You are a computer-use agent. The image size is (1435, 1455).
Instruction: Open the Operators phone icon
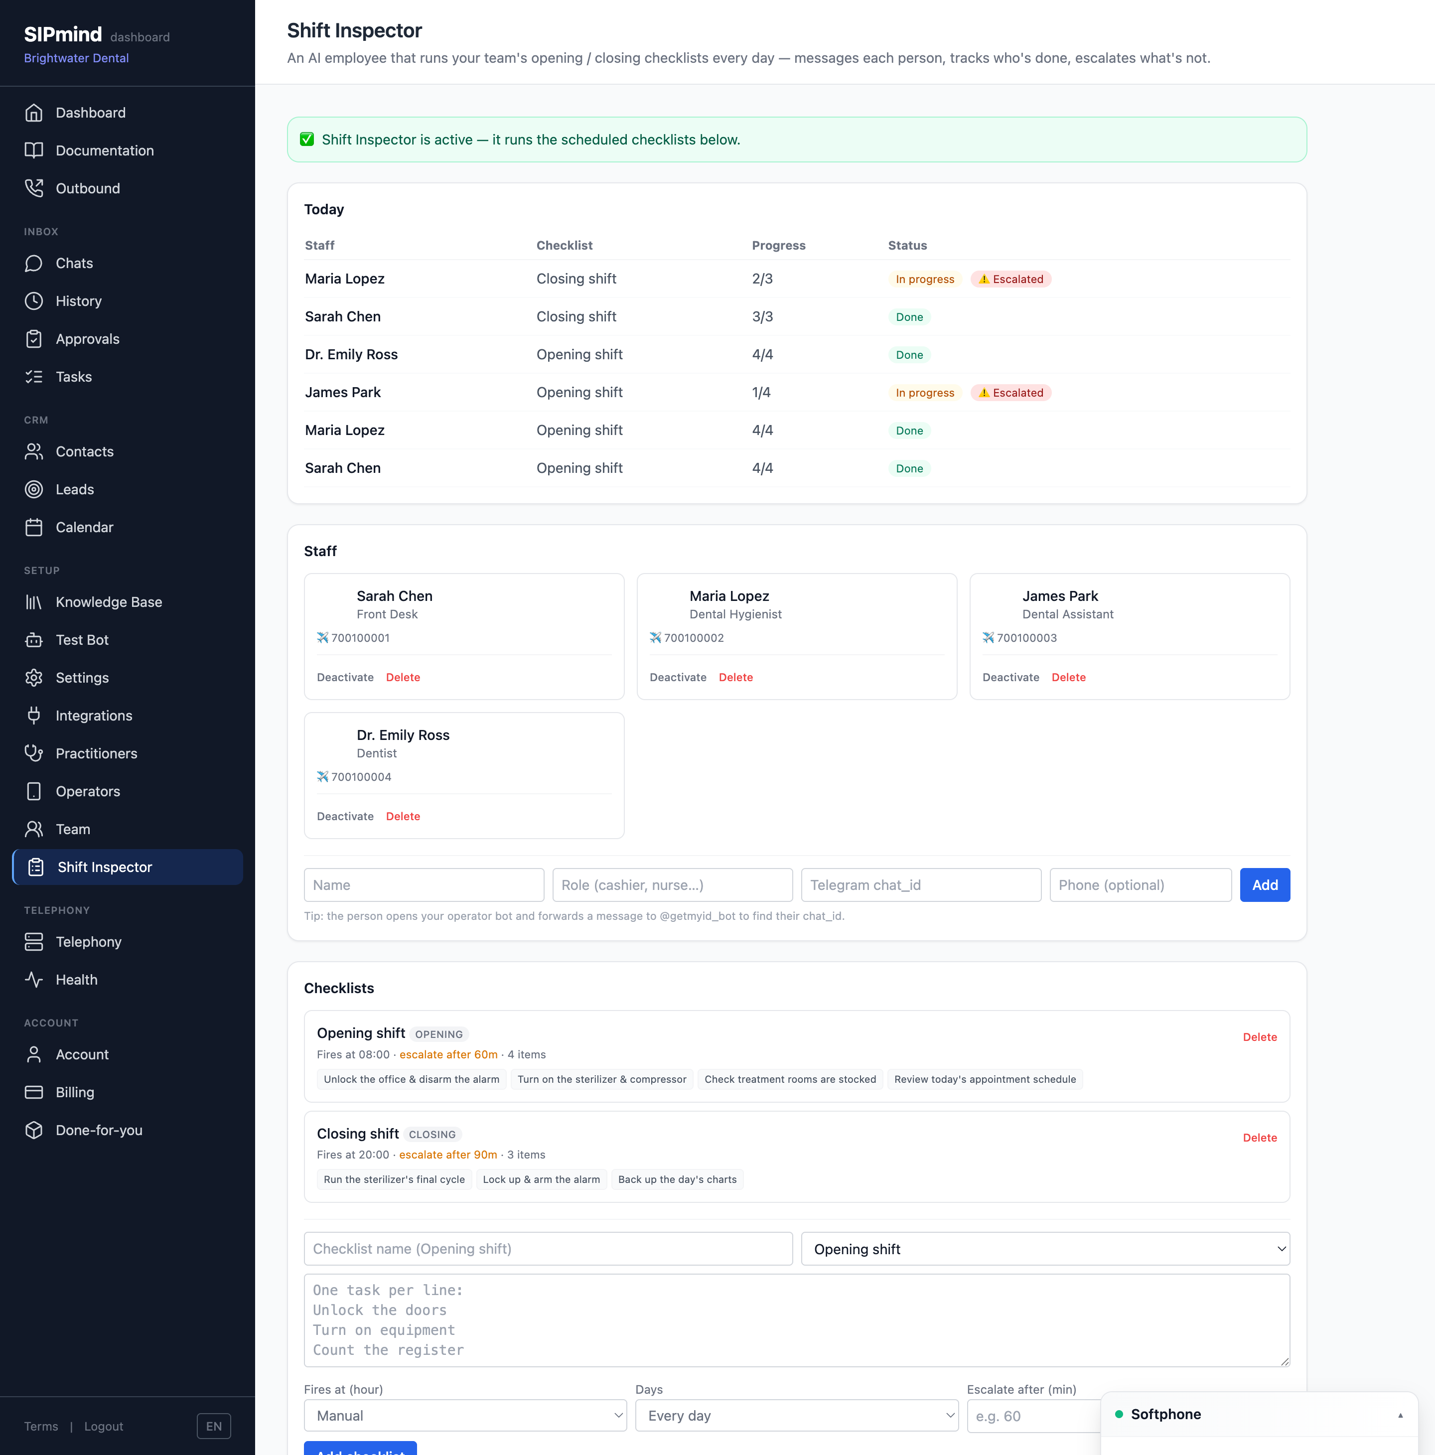point(34,791)
